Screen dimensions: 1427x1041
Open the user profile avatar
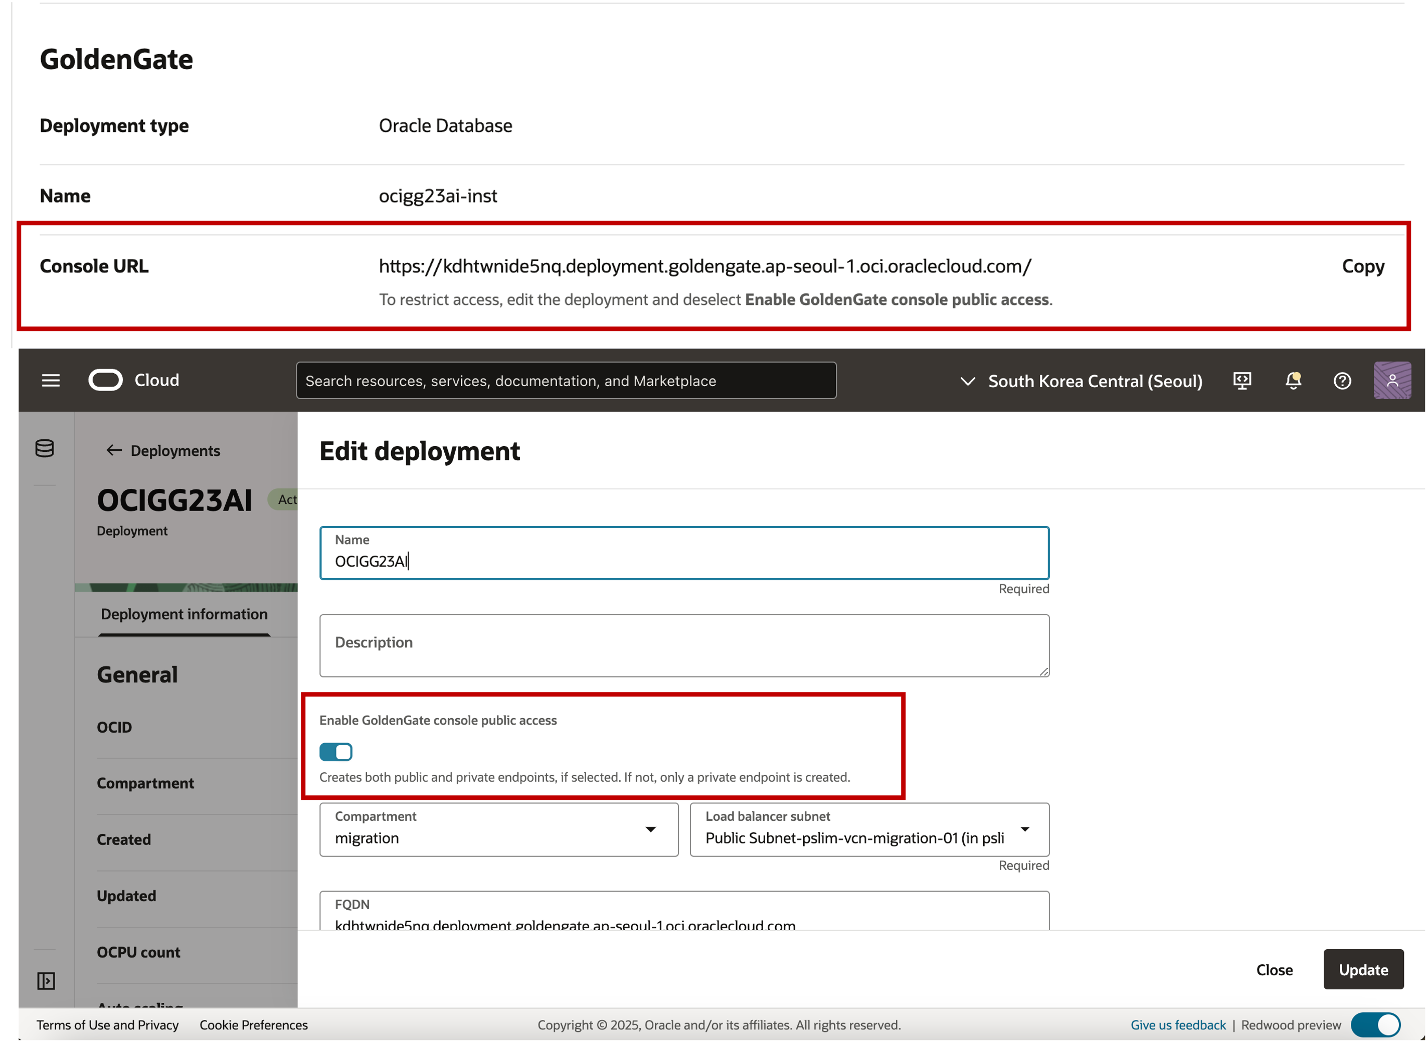(x=1392, y=381)
